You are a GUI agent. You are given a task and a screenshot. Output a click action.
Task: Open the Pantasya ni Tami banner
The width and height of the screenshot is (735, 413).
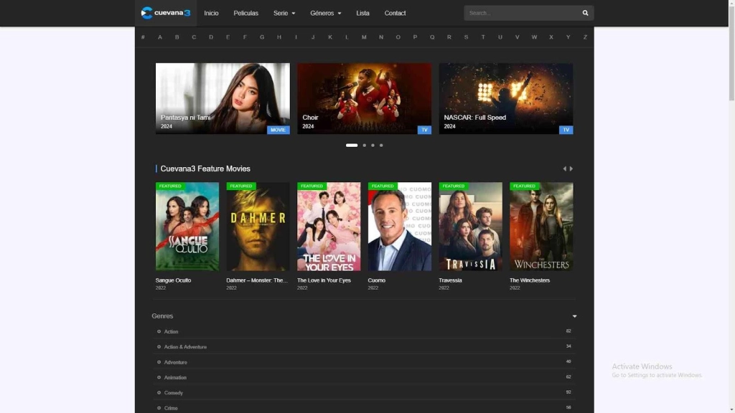(223, 98)
